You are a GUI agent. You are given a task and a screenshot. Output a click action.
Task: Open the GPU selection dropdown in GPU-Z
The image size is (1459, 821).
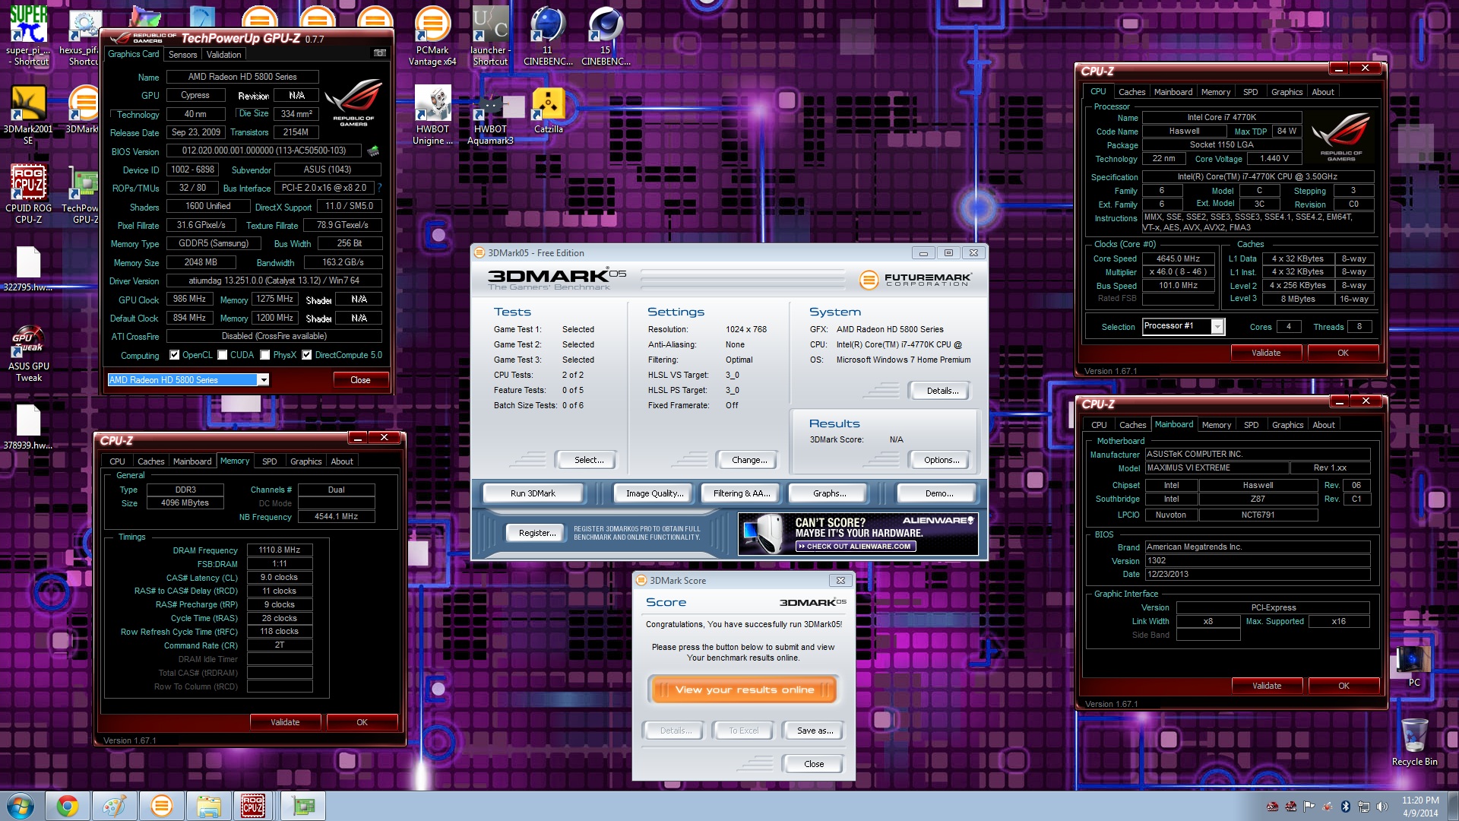(x=263, y=379)
